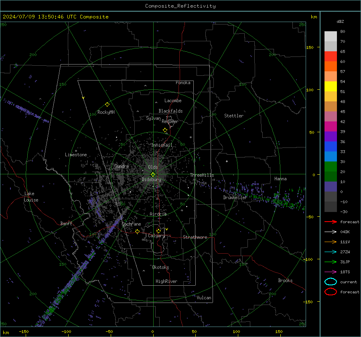The height and width of the screenshot is (337, 361).
Task: Click the km unit label at bottom left
Action: [x=6, y=333]
